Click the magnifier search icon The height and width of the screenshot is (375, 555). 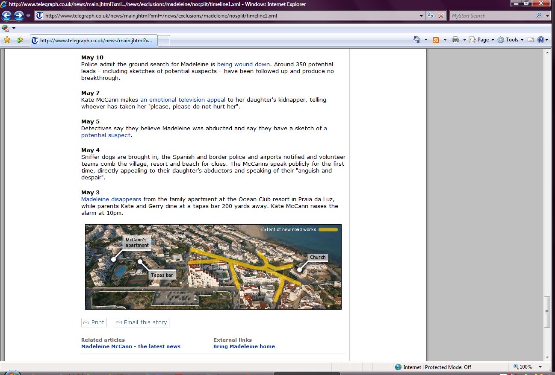pyautogui.click(x=539, y=16)
